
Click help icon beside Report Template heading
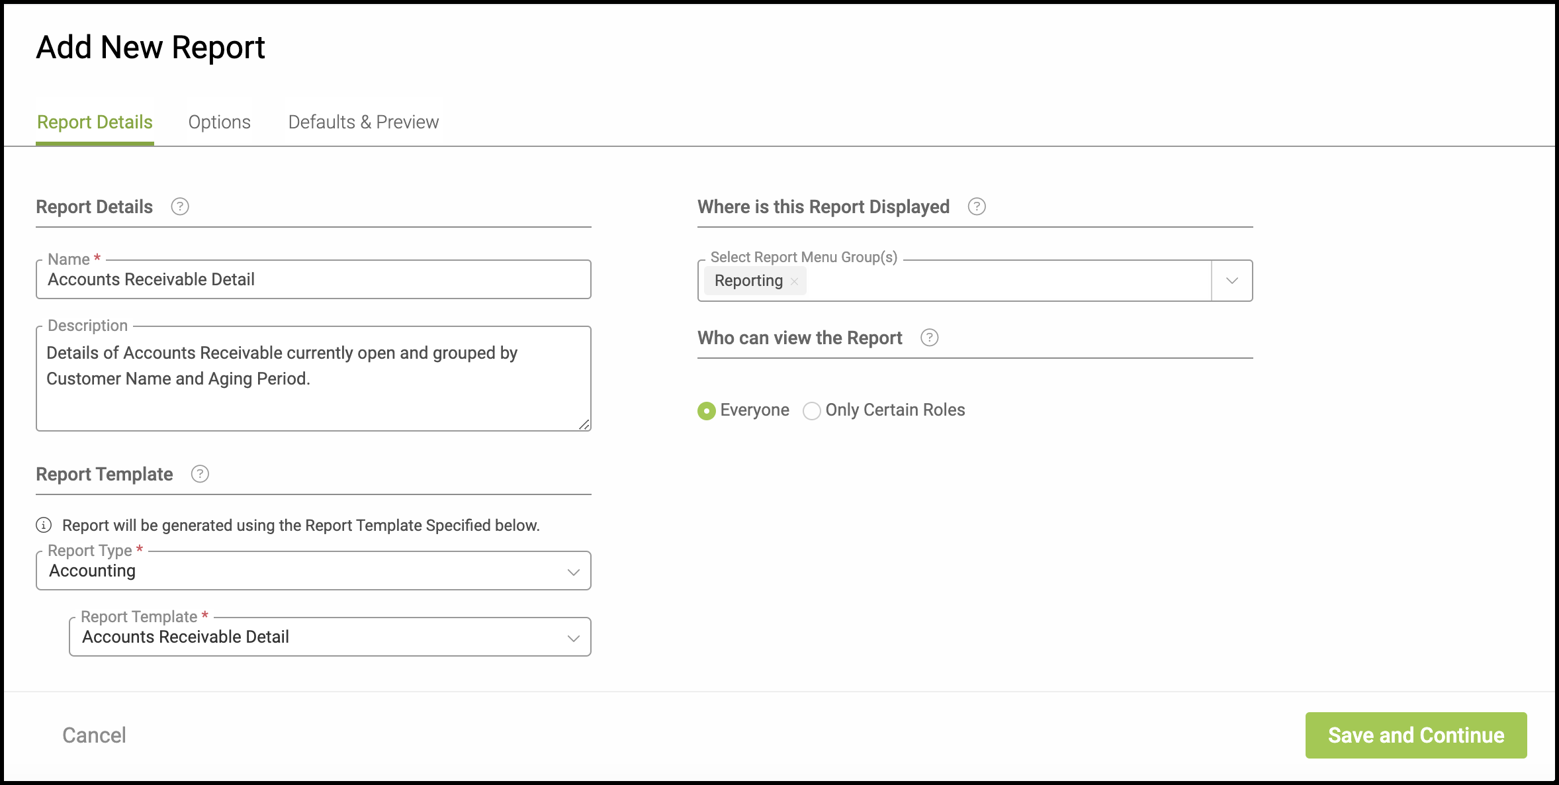tap(200, 474)
